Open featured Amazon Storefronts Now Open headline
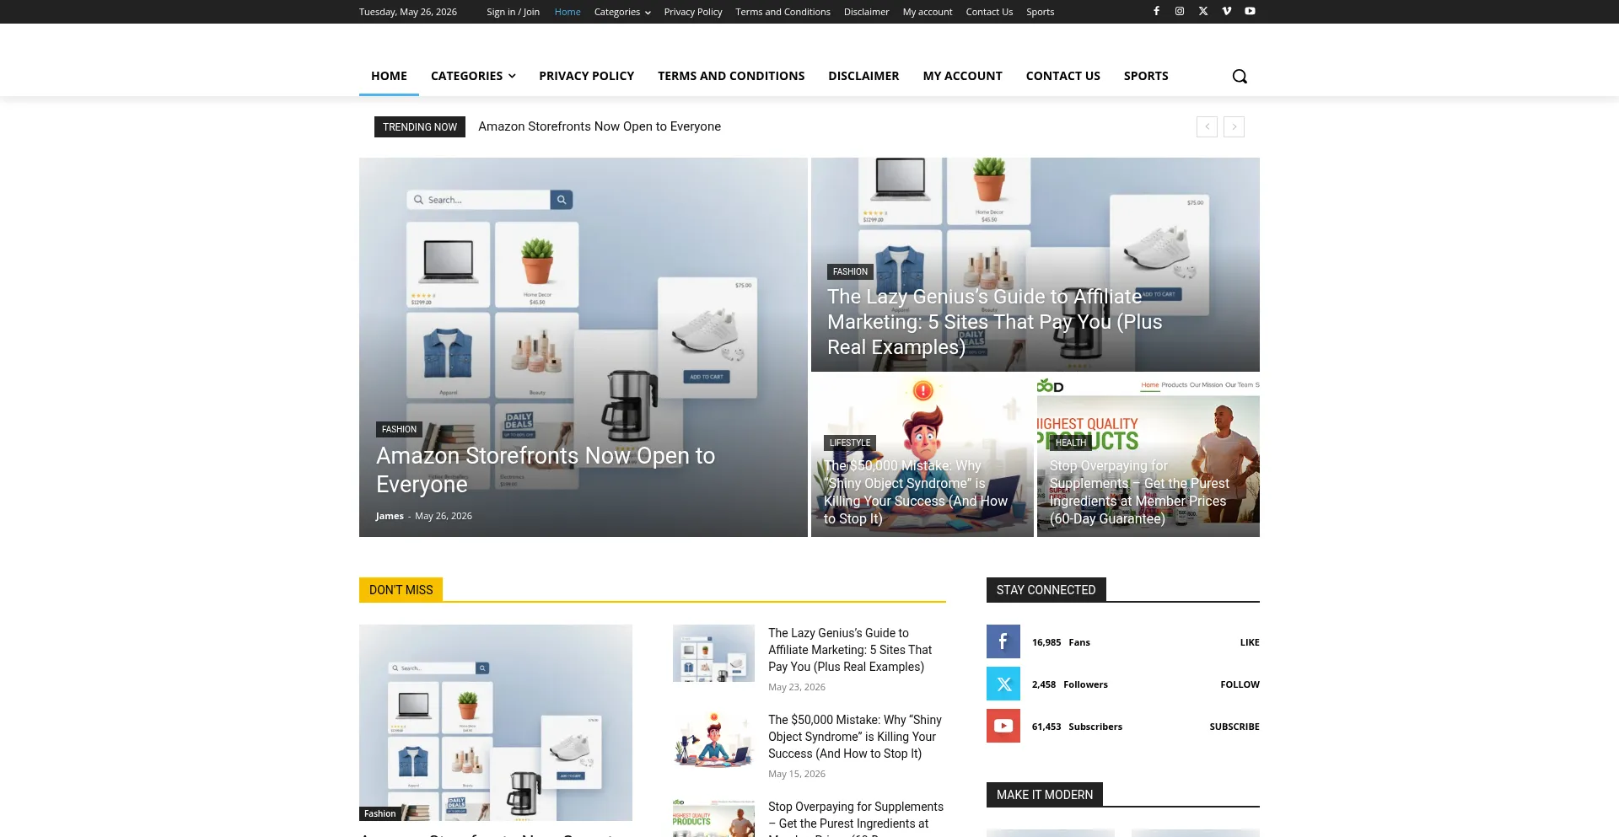1619x837 pixels. coord(545,469)
